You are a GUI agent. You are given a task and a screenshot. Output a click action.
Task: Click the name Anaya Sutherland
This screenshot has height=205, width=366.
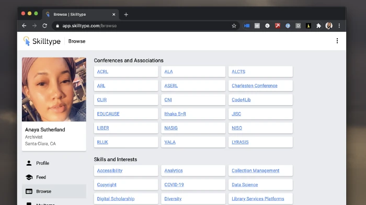45,130
